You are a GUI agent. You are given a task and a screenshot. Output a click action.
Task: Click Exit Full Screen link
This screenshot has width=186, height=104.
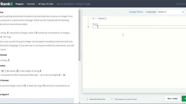click(x=181, y=4)
